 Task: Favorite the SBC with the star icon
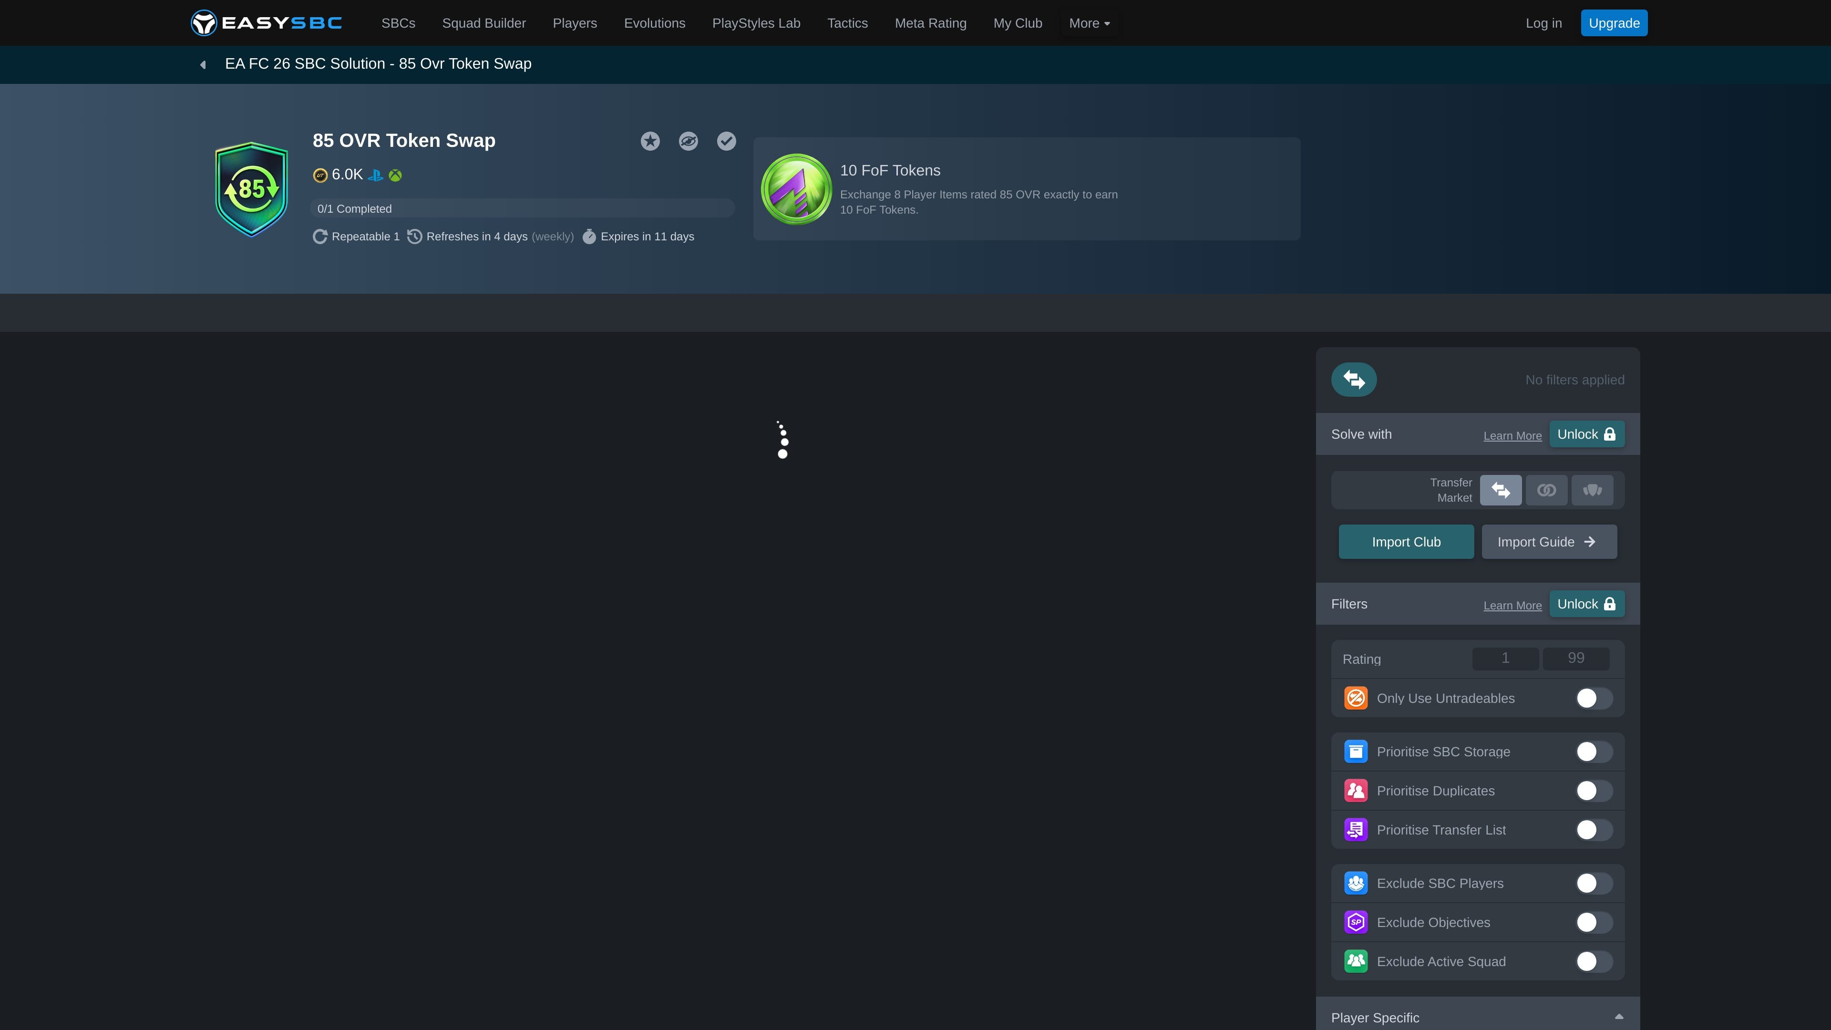coord(649,141)
